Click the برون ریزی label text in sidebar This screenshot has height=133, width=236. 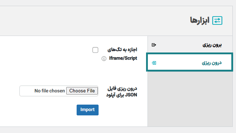pos(212,45)
